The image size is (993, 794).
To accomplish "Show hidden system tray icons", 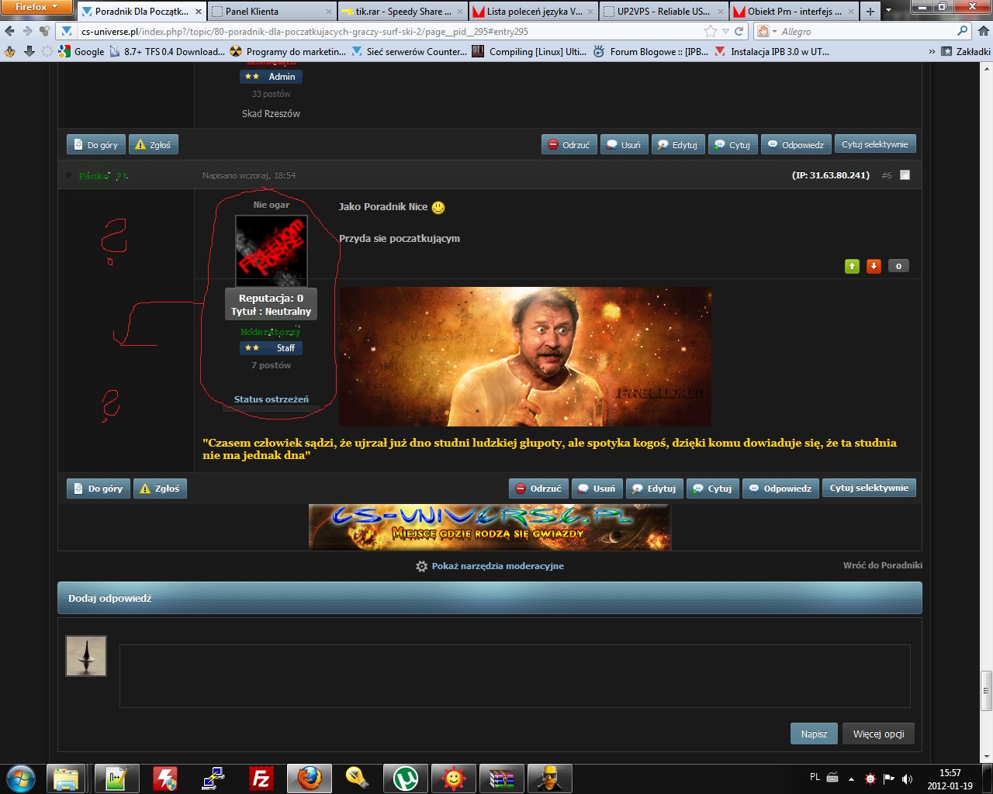I will pos(851,778).
